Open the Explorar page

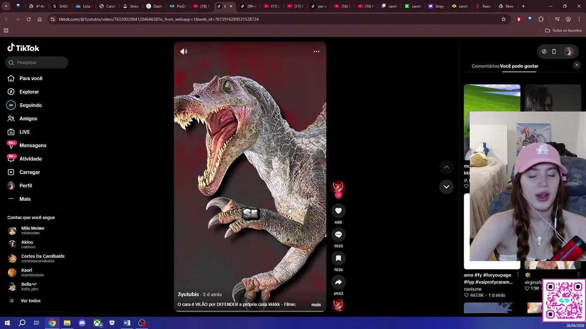click(x=29, y=92)
